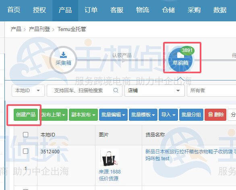Click the 创建产品 button
This screenshot has width=236, height=190.
[26, 115]
